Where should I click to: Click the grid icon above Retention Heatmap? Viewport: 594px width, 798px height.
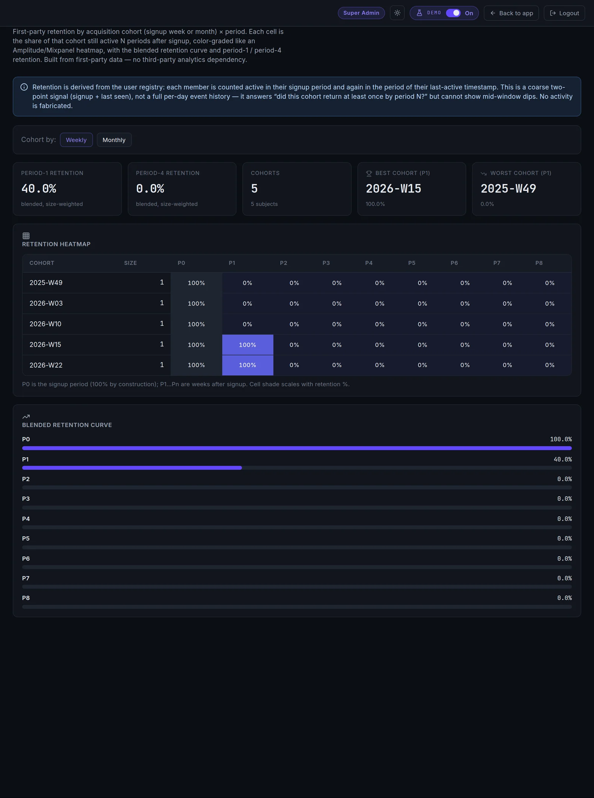coord(26,236)
